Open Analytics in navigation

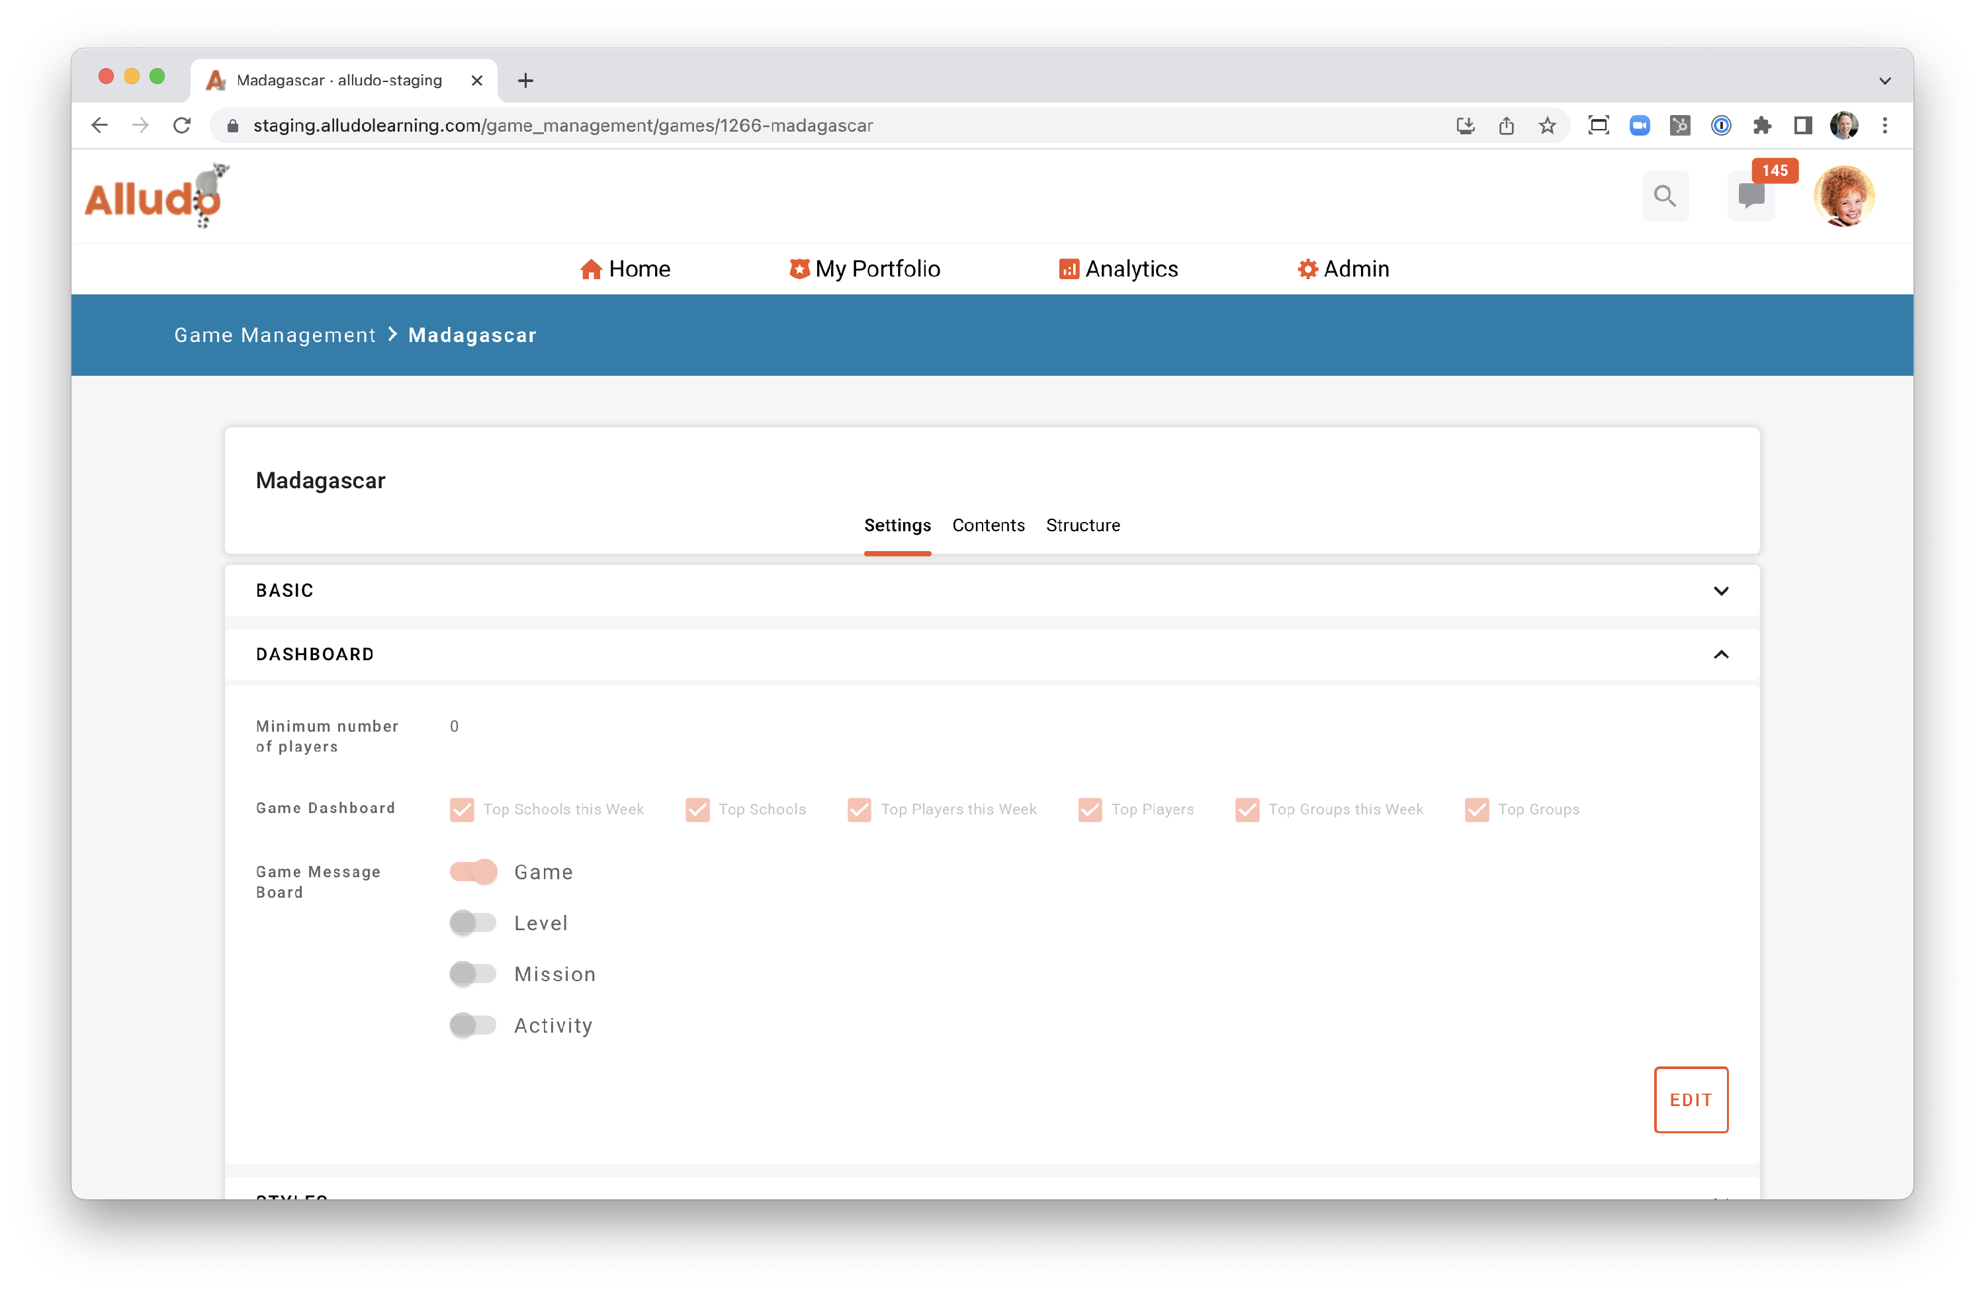click(1118, 269)
